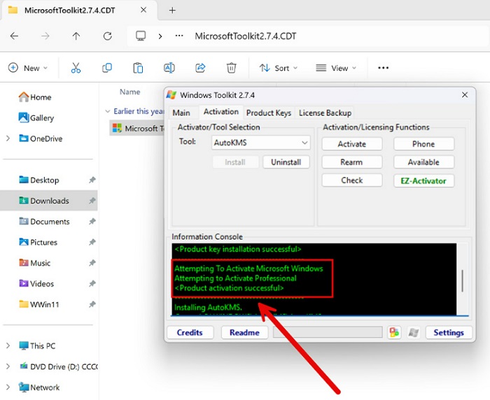Image resolution: width=490 pixels, height=400 pixels.
Task: Open the Desktop quick access folder
Action: [39, 180]
